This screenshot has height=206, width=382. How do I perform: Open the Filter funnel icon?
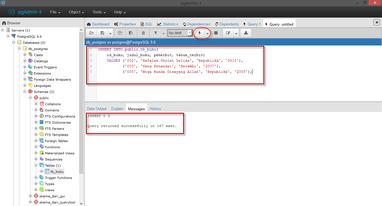pyautogui.click(x=155, y=33)
